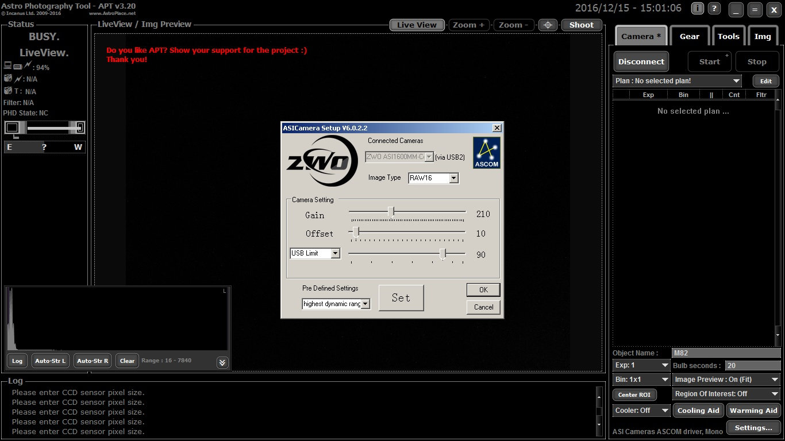Viewport: 785px width, 441px height.
Task: Switch to the Img tab
Action: (x=763, y=36)
